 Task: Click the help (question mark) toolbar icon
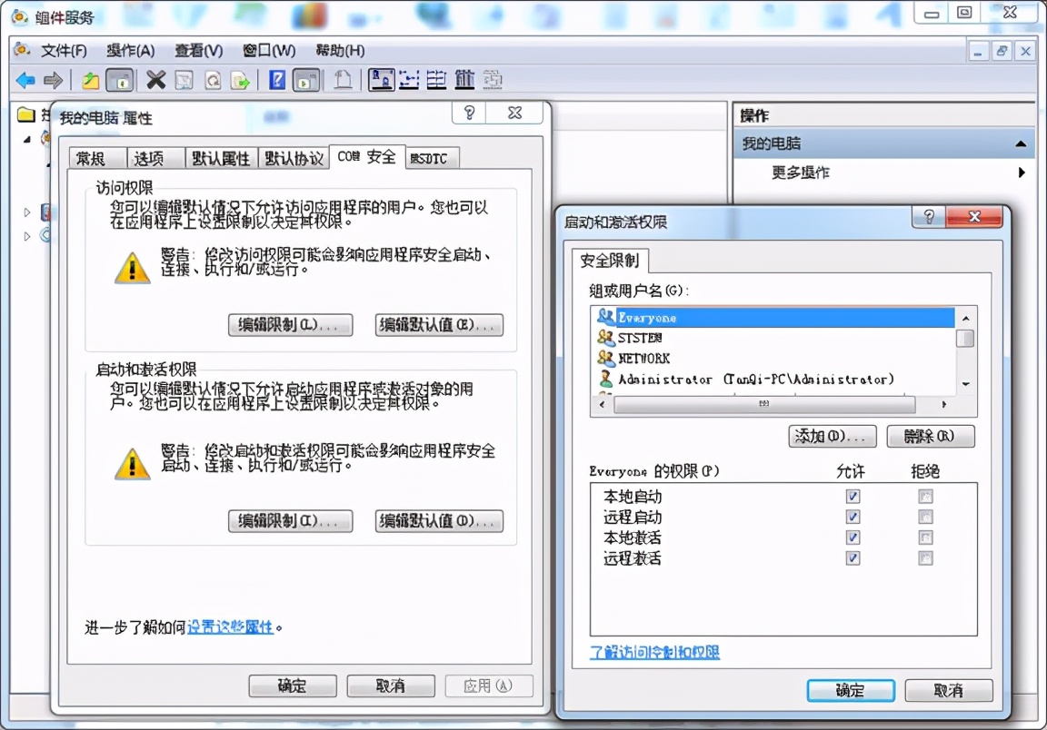click(x=275, y=80)
